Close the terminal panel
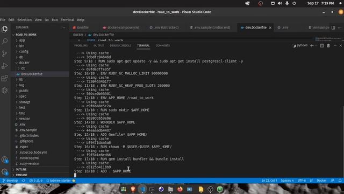 pos(340,45)
